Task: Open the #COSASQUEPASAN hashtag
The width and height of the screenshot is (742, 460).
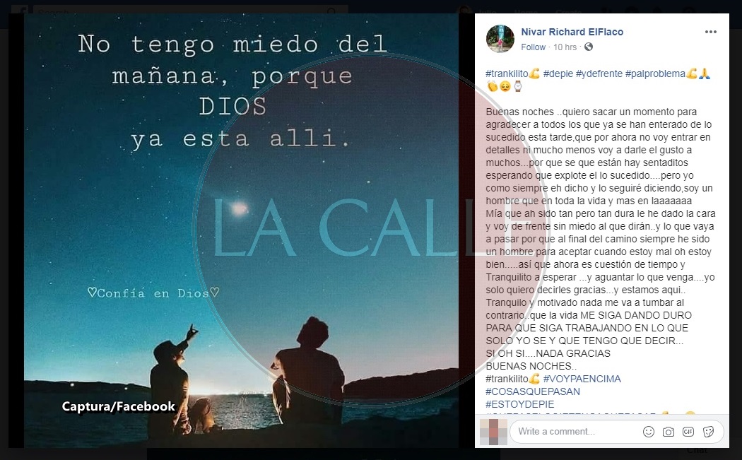Action: coord(526,391)
